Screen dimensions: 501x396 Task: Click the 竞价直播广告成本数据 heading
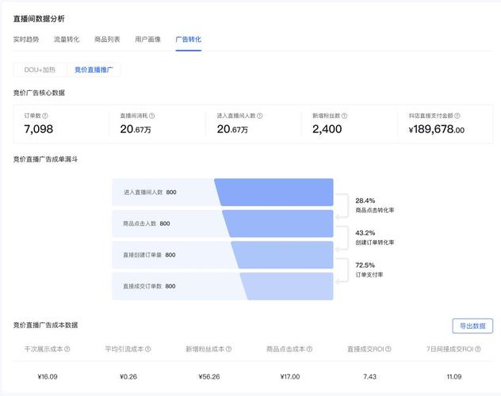pos(45,326)
